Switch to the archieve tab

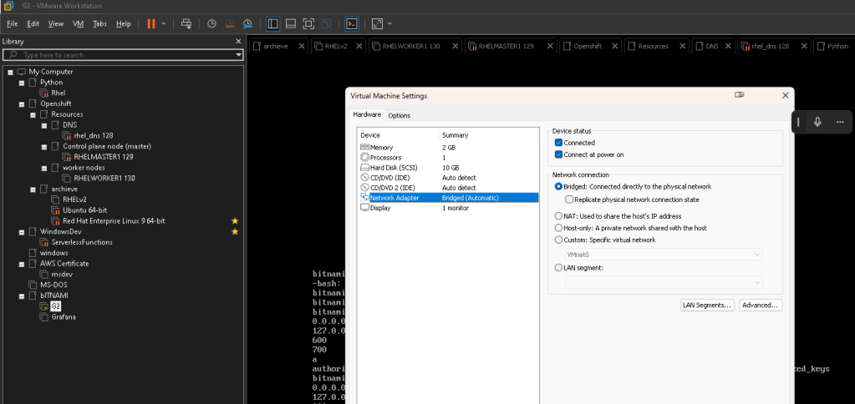click(275, 46)
